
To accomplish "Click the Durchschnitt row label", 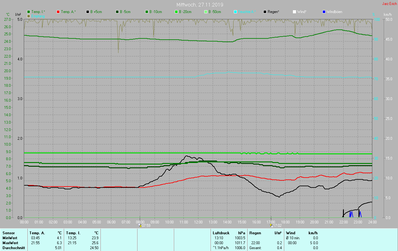I will (13, 248).
